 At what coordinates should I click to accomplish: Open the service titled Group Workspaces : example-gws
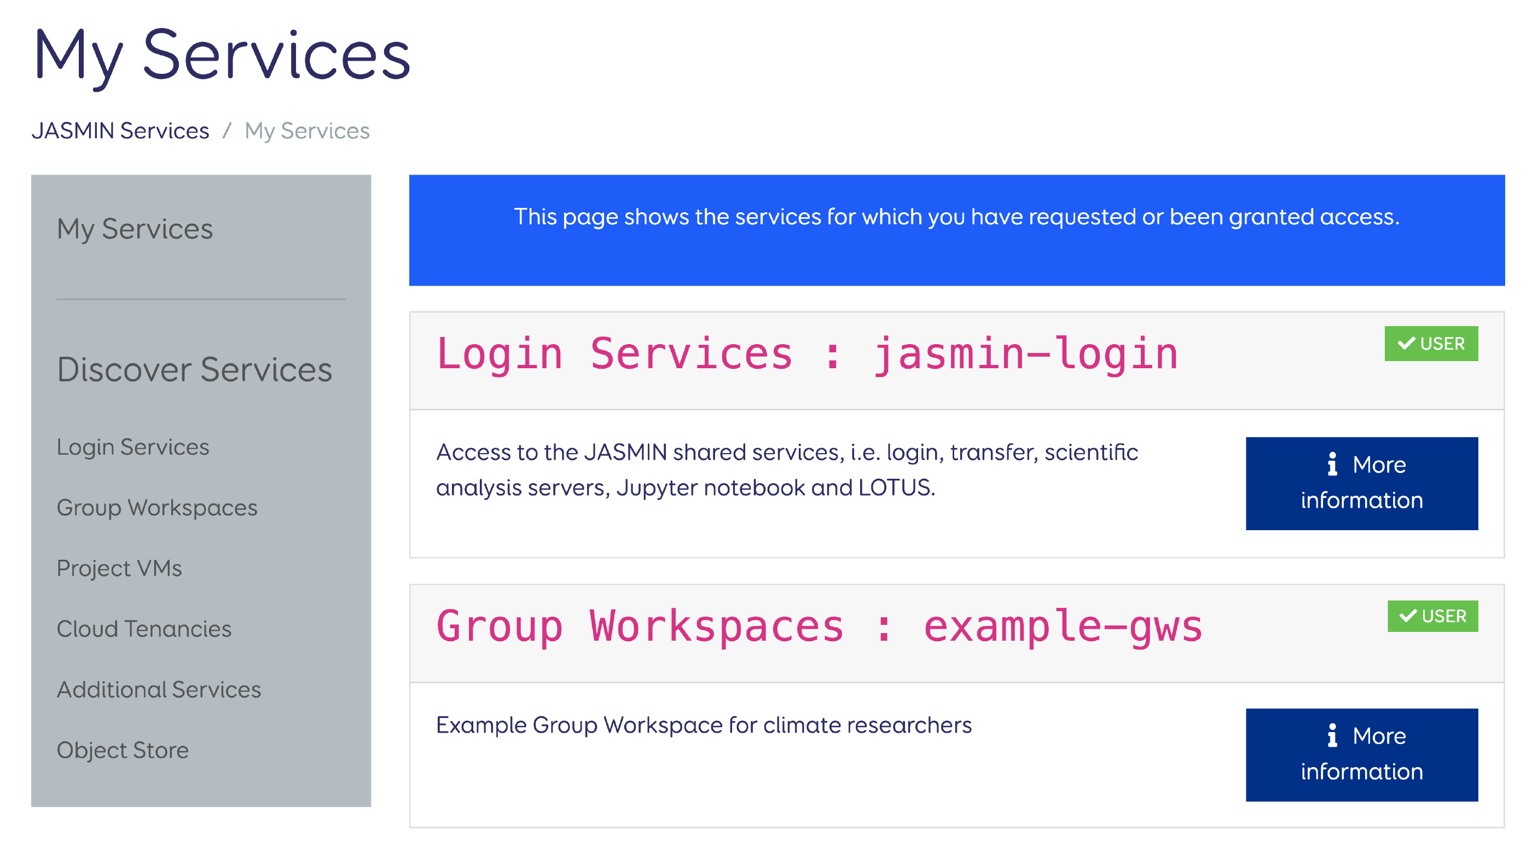819,626
